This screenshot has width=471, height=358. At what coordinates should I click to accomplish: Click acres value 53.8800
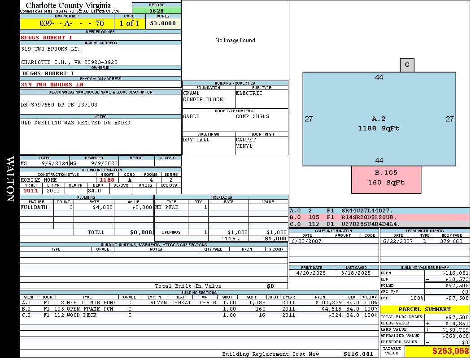pyautogui.click(x=163, y=23)
